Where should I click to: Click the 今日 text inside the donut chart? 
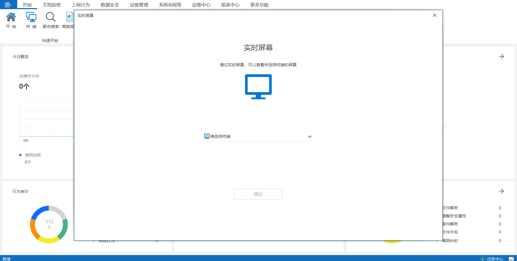point(49,221)
